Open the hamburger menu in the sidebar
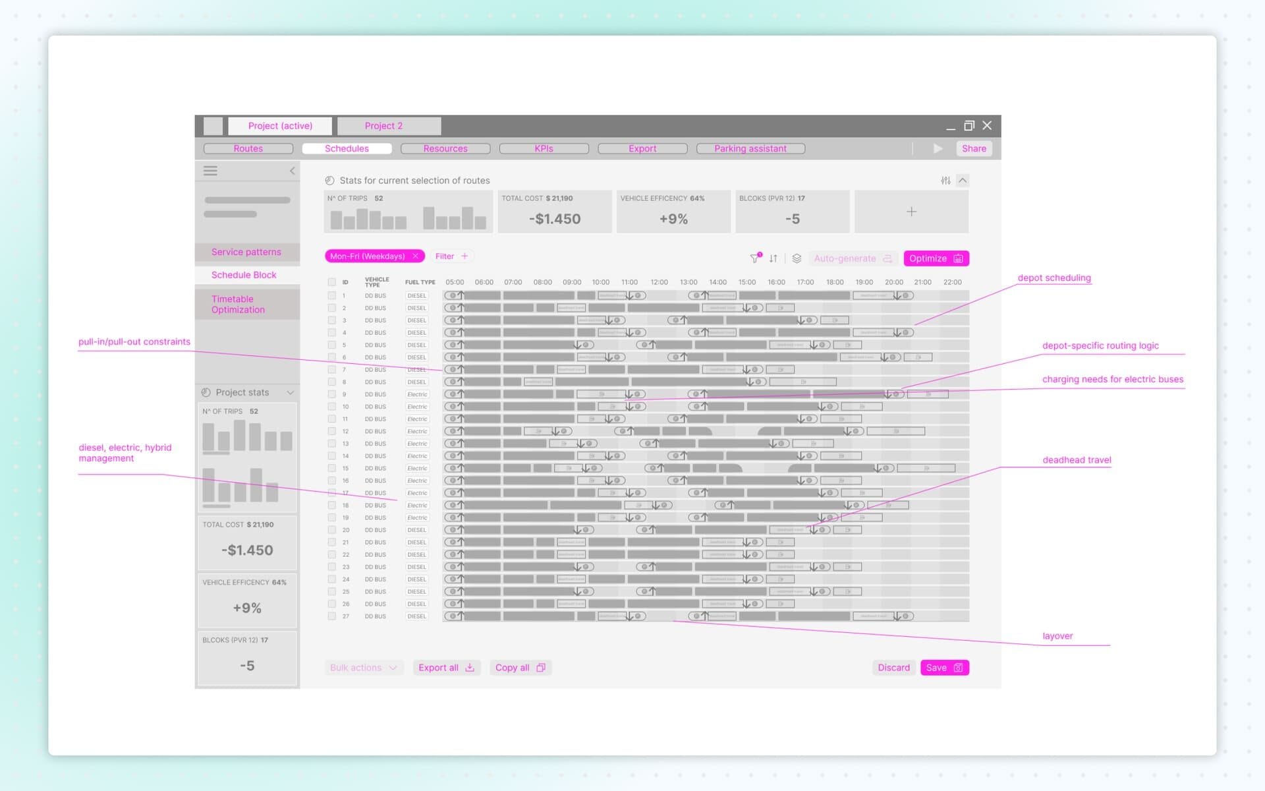The width and height of the screenshot is (1265, 791). click(x=210, y=170)
